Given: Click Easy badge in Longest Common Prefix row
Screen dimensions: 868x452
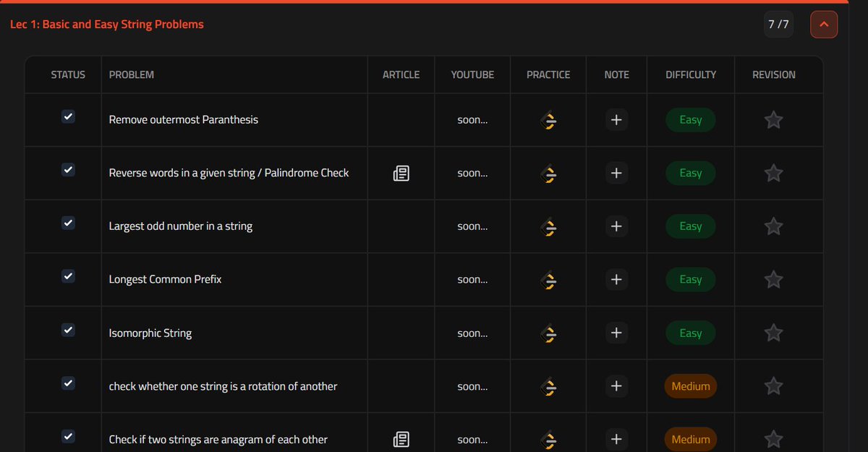Looking at the screenshot, I should point(691,280).
